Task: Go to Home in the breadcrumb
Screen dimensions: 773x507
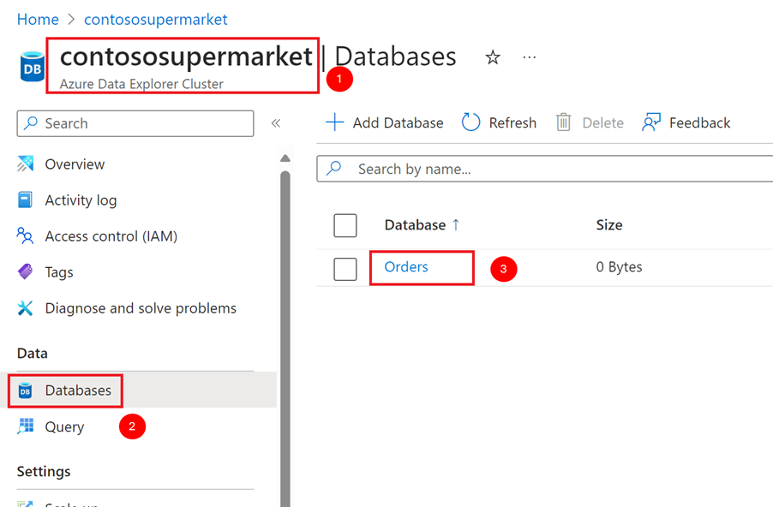Action: tap(38, 19)
